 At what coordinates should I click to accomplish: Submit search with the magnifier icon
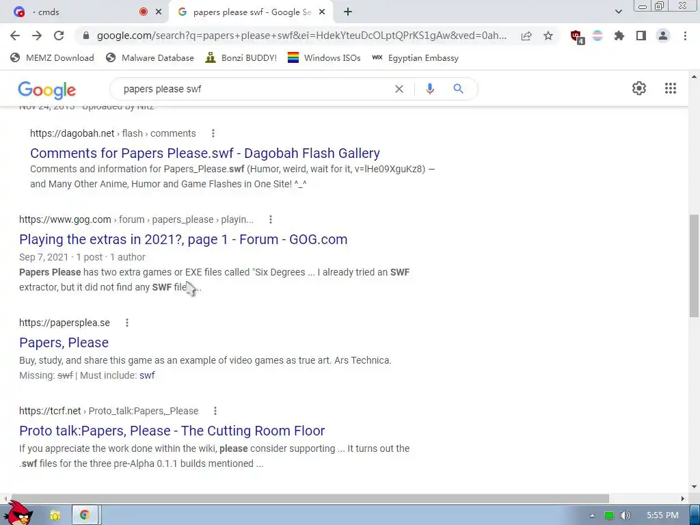458,89
